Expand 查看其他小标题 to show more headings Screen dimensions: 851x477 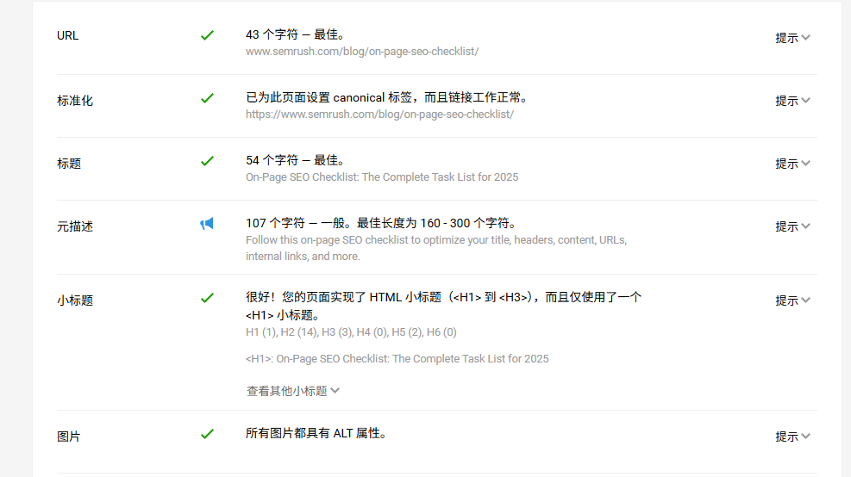(293, 391)
